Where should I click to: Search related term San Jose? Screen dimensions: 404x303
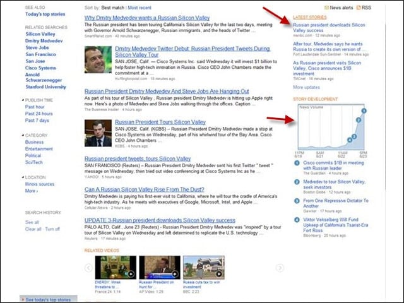pos(35,61)
